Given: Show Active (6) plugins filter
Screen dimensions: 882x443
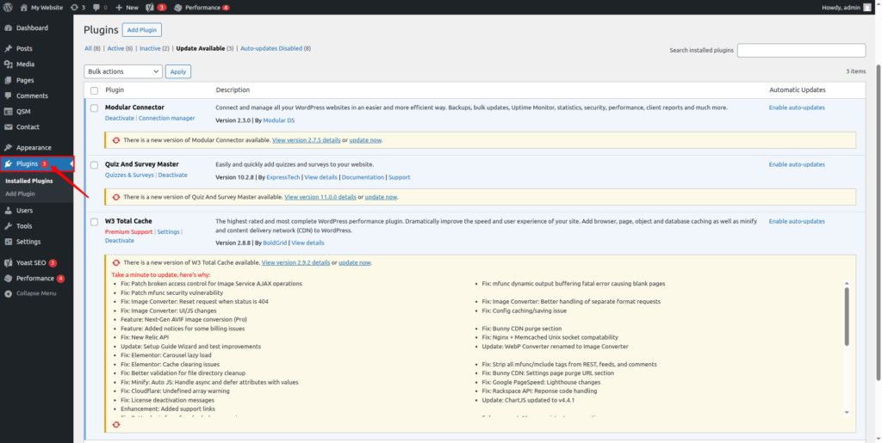Looking at the screenshot, I should tap(120, 49).
